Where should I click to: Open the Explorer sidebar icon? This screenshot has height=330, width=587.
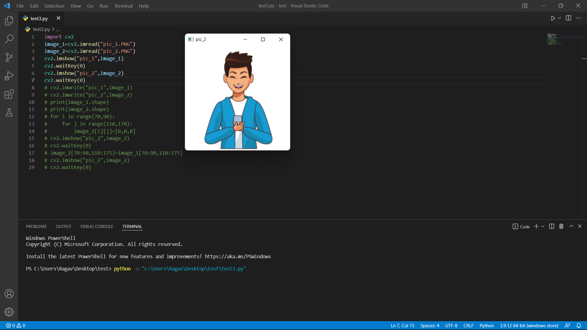point(9,21)
